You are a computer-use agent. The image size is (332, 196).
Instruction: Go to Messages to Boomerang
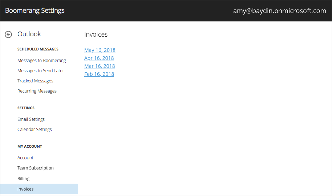pos(41,61)
